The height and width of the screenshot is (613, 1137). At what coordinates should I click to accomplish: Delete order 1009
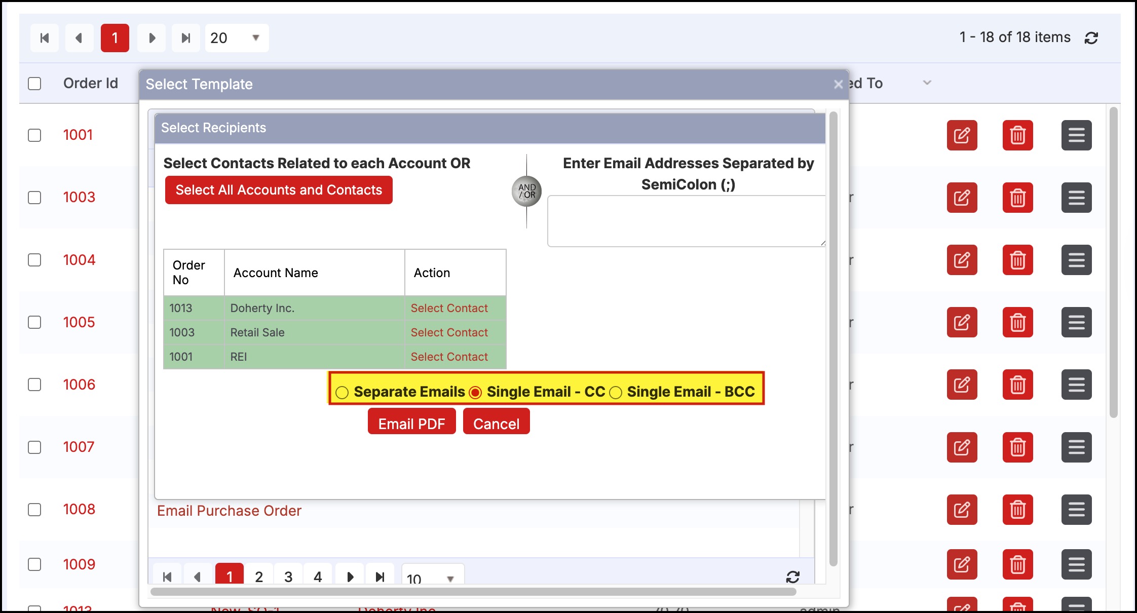click(x=1017, y=564)
